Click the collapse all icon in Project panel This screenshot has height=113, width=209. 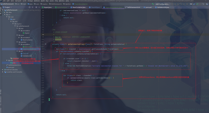point(32,7)
